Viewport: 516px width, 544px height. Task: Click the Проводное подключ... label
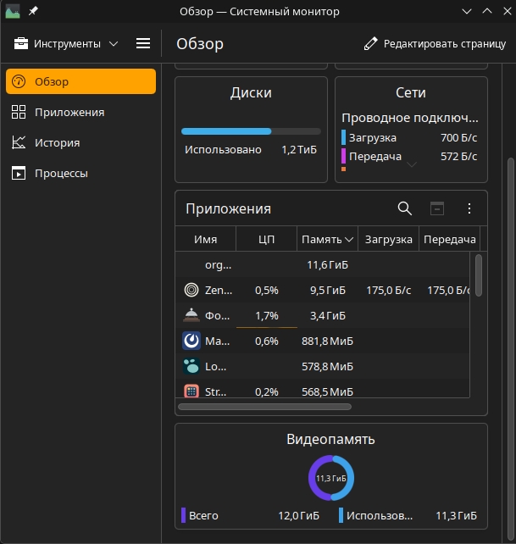coord(410,118)
